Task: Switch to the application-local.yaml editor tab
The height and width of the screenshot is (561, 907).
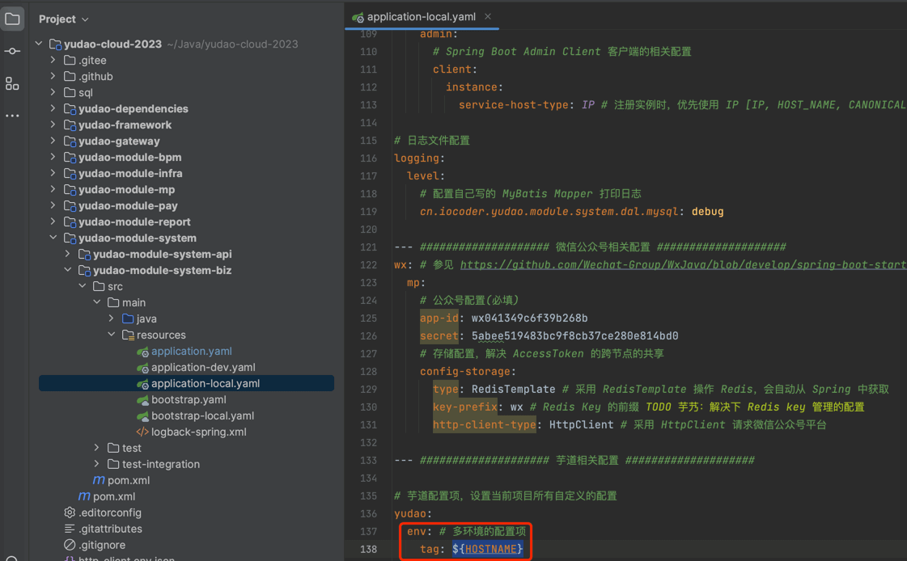Action: (x=417, y=16)
